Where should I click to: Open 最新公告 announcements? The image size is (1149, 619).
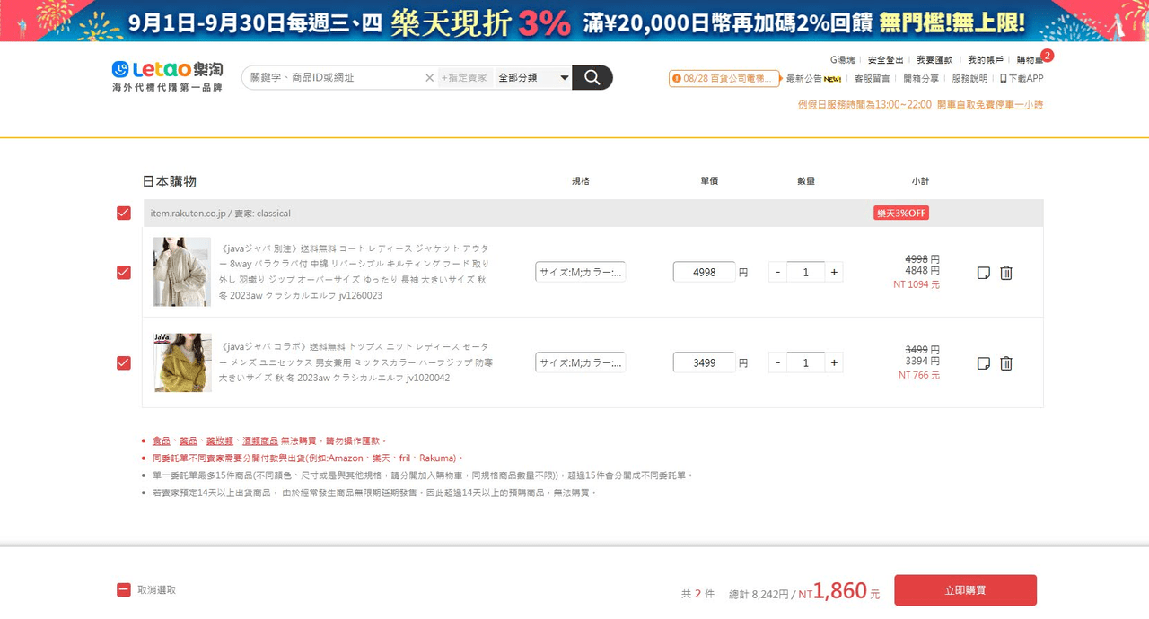pos(813,78)
